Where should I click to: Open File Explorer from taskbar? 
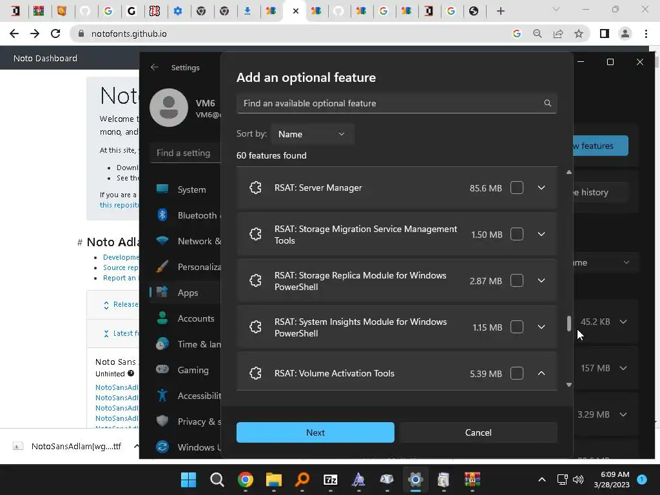coord(273,480)
